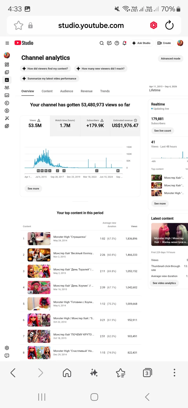This screenshot has width=188, height=408.
Task: Click the 952,911 views value
Action: [x=132, y=320]
